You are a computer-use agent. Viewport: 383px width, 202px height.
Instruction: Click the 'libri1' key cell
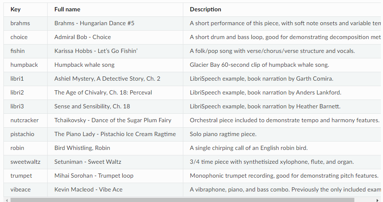(x=25, y=79)
